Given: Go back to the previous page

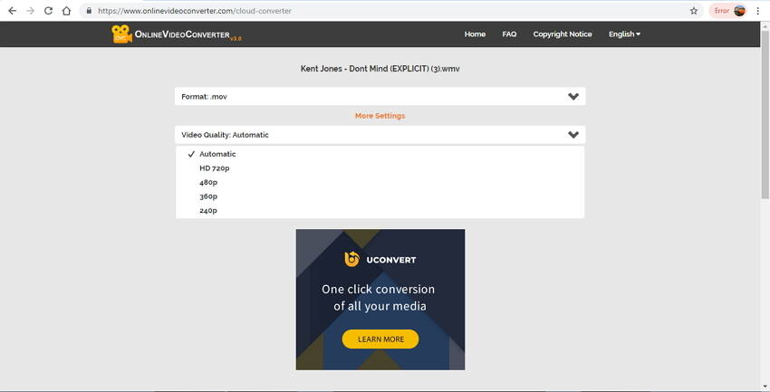Looking at the screenshot, I should point(13,11).
